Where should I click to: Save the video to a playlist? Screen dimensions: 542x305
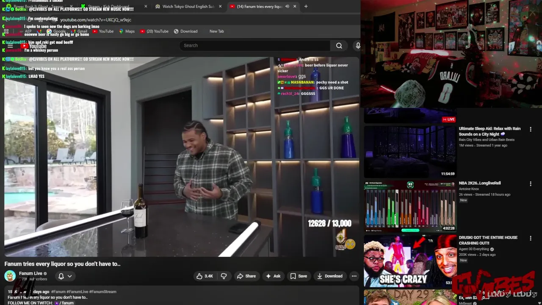pyautogui.click(x=299, y=276)
